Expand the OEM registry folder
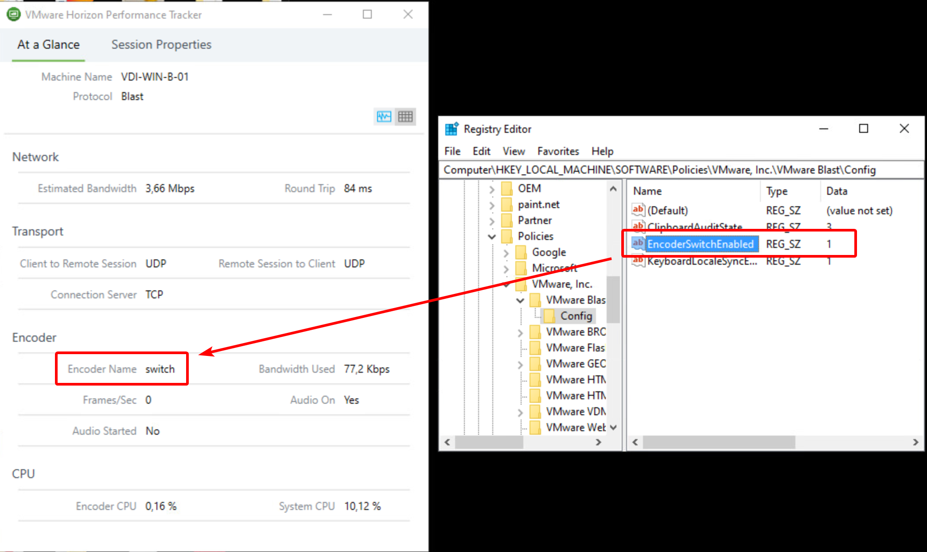The height and width of the screenshot is (552, 927). (492, 188)
